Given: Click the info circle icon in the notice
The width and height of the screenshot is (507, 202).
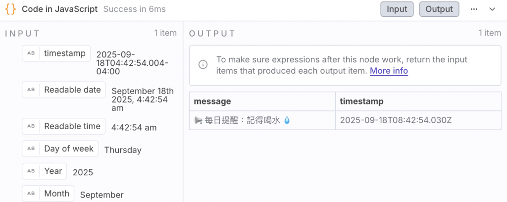Looking at the screenshot, I should point(203,65).
